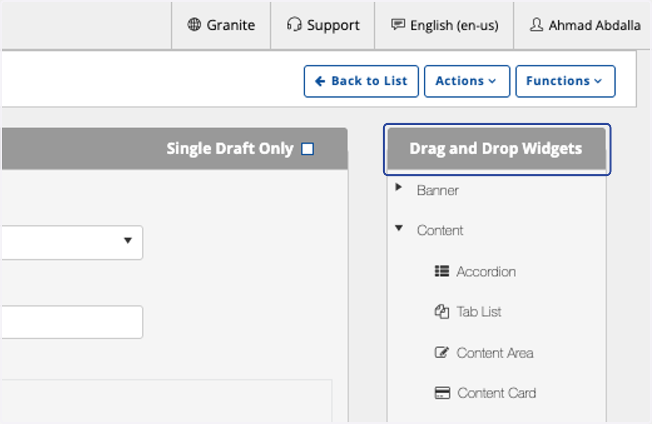
Task: Click the Accordion widget list icon
Action: click(x=442, y=271)
